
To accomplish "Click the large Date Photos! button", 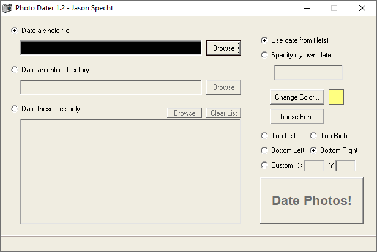I will 312,201.
